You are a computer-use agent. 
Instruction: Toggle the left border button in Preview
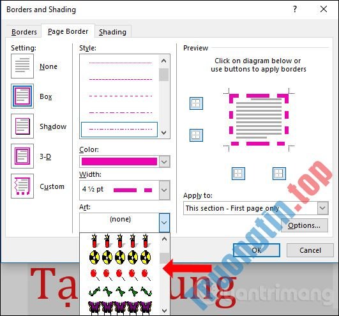[238, 174]
